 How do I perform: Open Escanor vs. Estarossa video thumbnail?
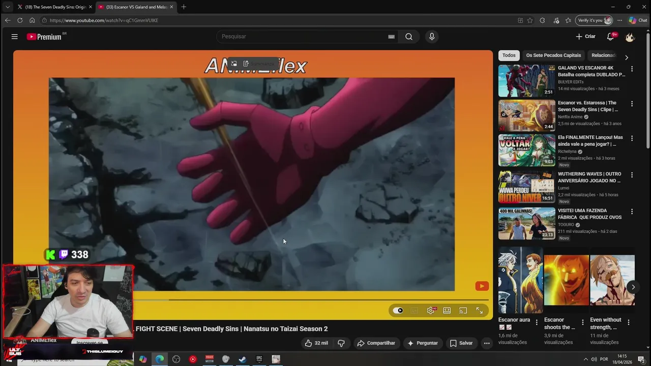click(x=526, y=115)
